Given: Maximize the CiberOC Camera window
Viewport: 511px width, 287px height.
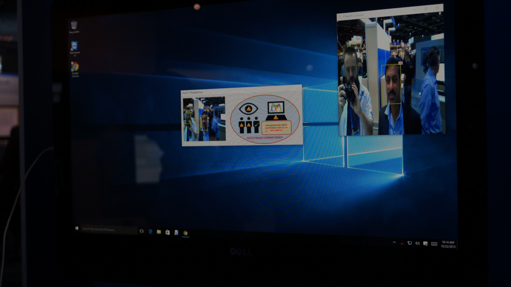Looking at the screenshot, I should 426,9.
